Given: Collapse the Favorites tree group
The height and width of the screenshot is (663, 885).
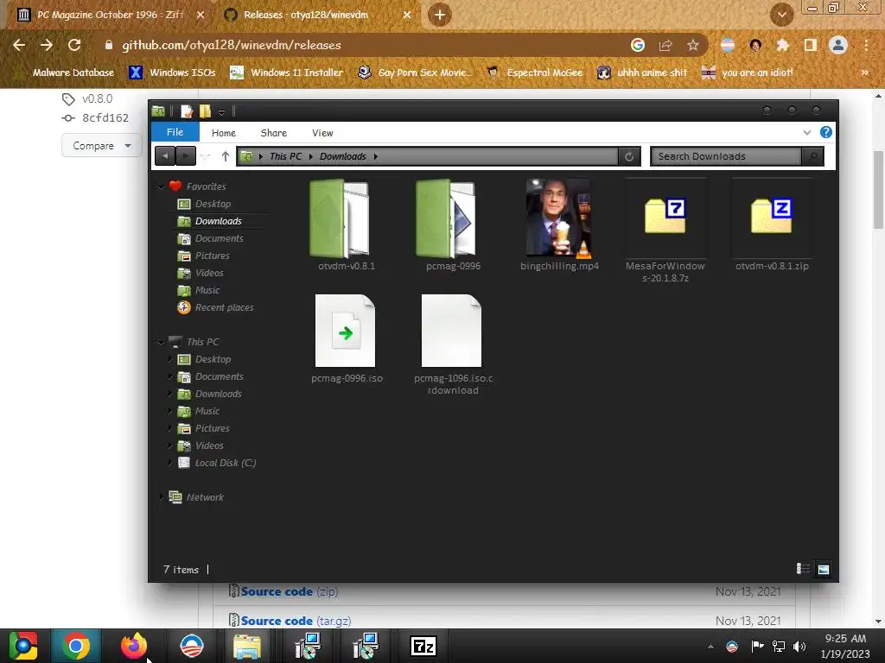Looking at the screenshot, I should pos(162,186).
